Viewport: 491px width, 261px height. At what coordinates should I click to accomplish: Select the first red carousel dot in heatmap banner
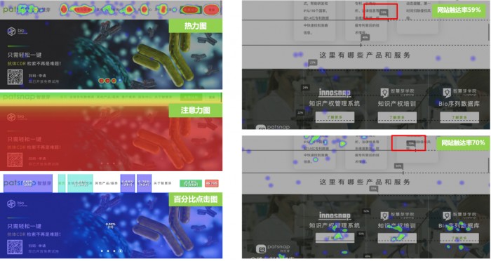(x=101, y=81)
